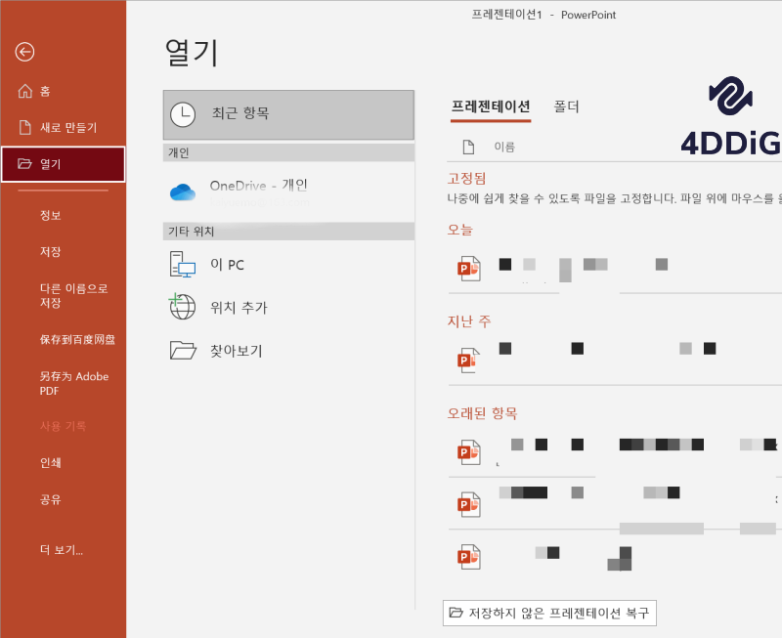
Task: Click 위치 추가 globe icon
Action: click(x=182, y=306)
